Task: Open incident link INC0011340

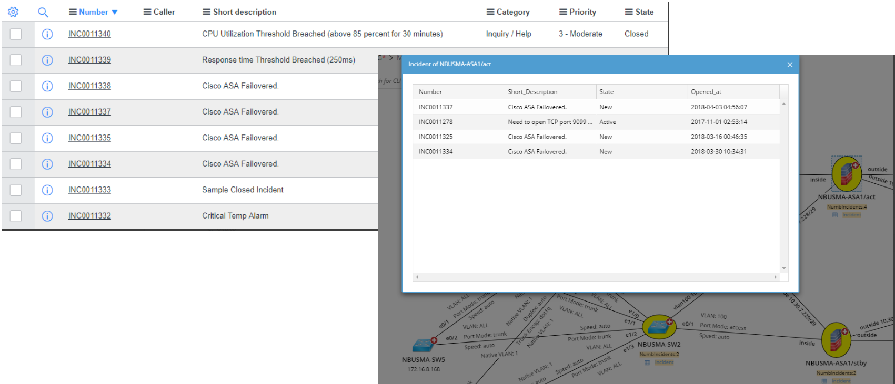Action: coord(89,34)
